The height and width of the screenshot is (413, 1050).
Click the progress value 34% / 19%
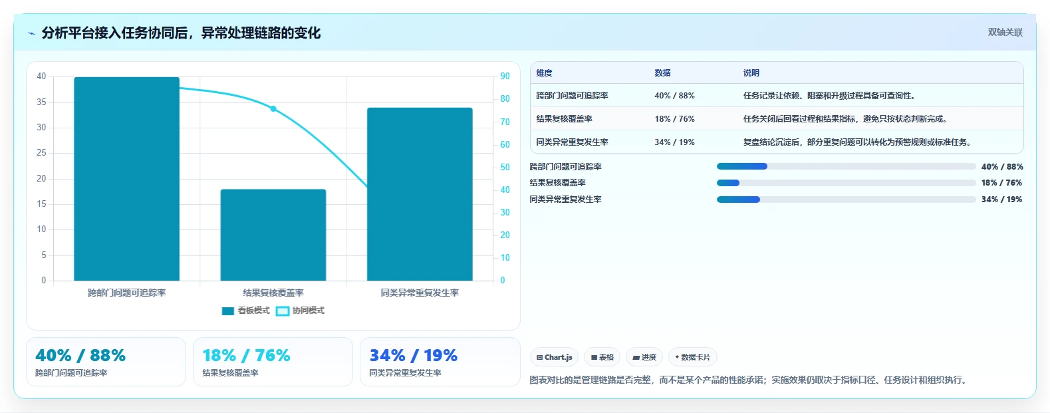(x=1002, y=200)
